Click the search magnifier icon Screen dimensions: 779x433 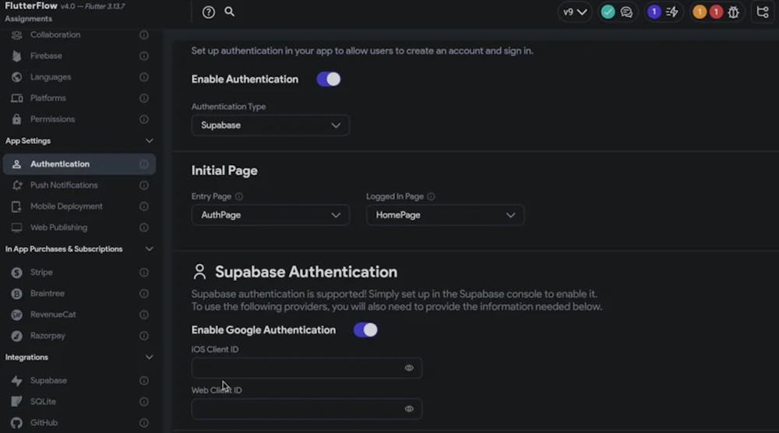click(x=230, y=12)
